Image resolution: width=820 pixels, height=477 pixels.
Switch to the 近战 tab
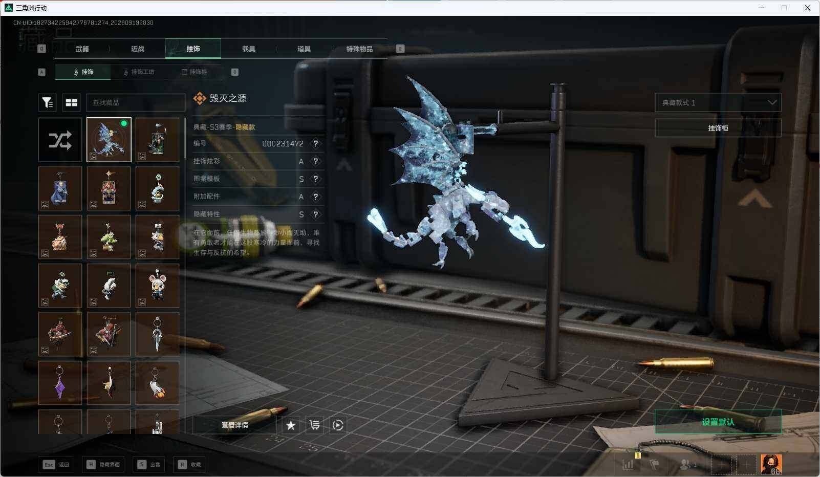coord(137,49)
